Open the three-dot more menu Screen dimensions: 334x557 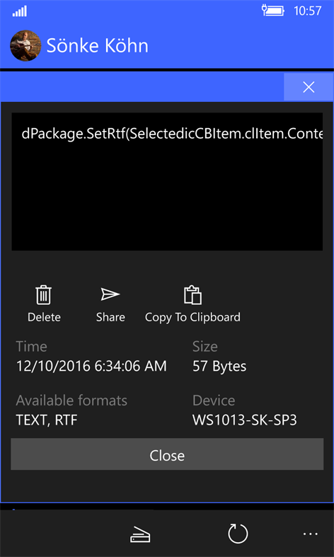[310, 534]
